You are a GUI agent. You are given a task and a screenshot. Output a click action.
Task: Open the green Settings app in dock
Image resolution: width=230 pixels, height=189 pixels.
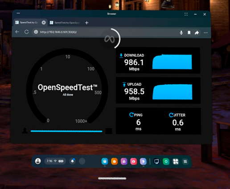[x=166, y=161]
